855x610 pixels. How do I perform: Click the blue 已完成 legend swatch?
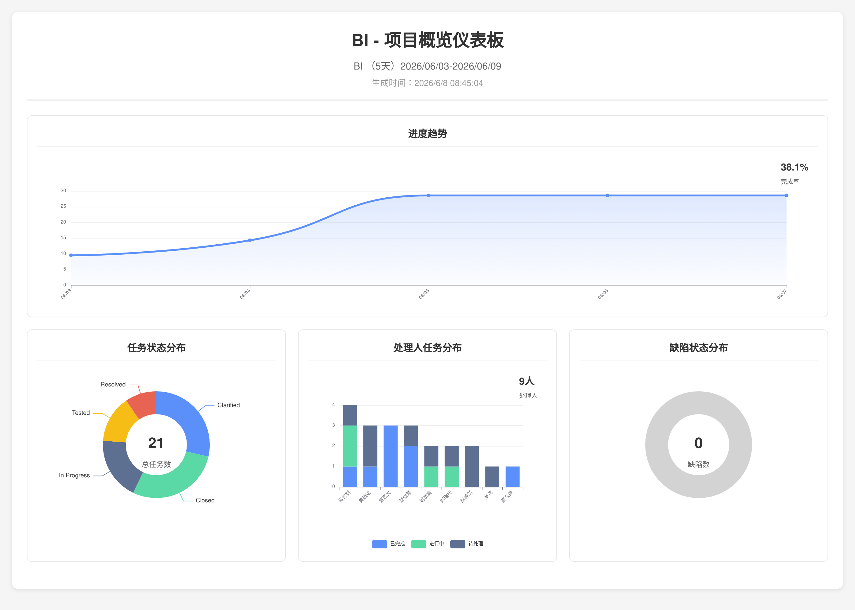point(379,544)
